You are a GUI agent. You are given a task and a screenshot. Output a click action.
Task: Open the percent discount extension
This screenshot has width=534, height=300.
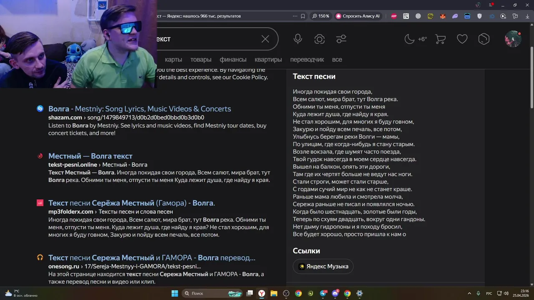pyautogui.click(x=431, y=16)
